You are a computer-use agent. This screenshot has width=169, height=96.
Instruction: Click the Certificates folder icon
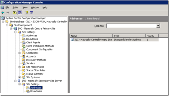click(x=24, y=53)
